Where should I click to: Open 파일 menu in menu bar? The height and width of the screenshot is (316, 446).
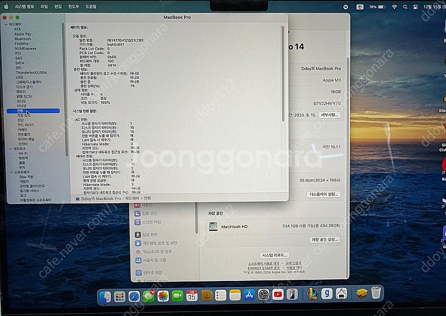pos(44,6)
